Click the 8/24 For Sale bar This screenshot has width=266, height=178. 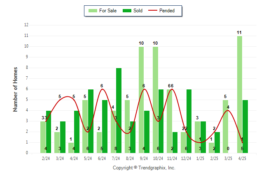(127, 126)
